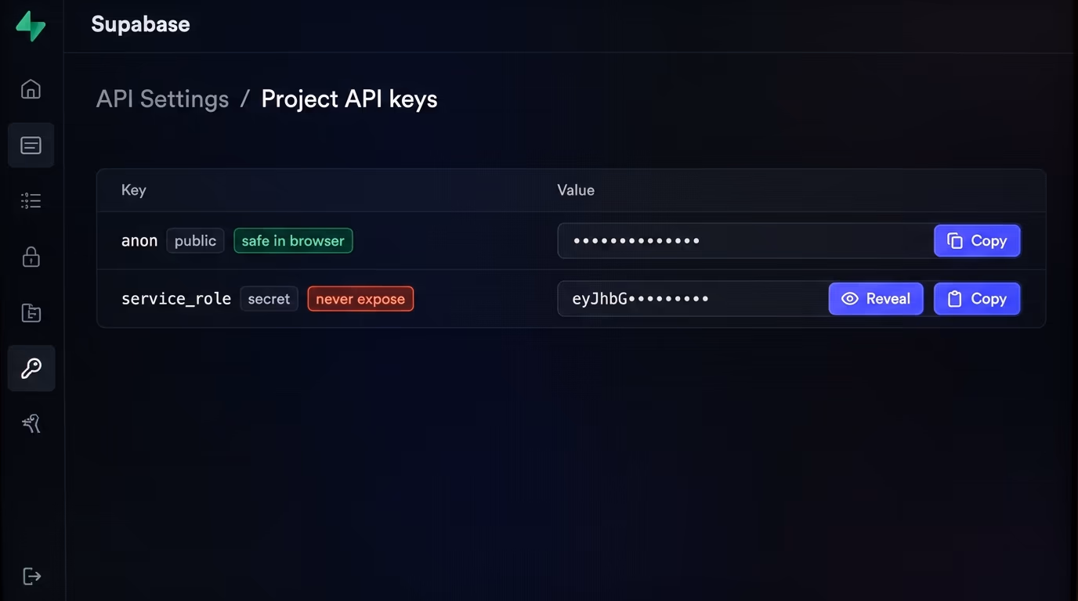Click the 'anon' key name

(x=139, y=241)
